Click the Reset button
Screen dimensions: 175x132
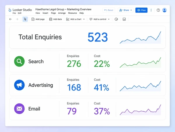click(x=109, y=10)
